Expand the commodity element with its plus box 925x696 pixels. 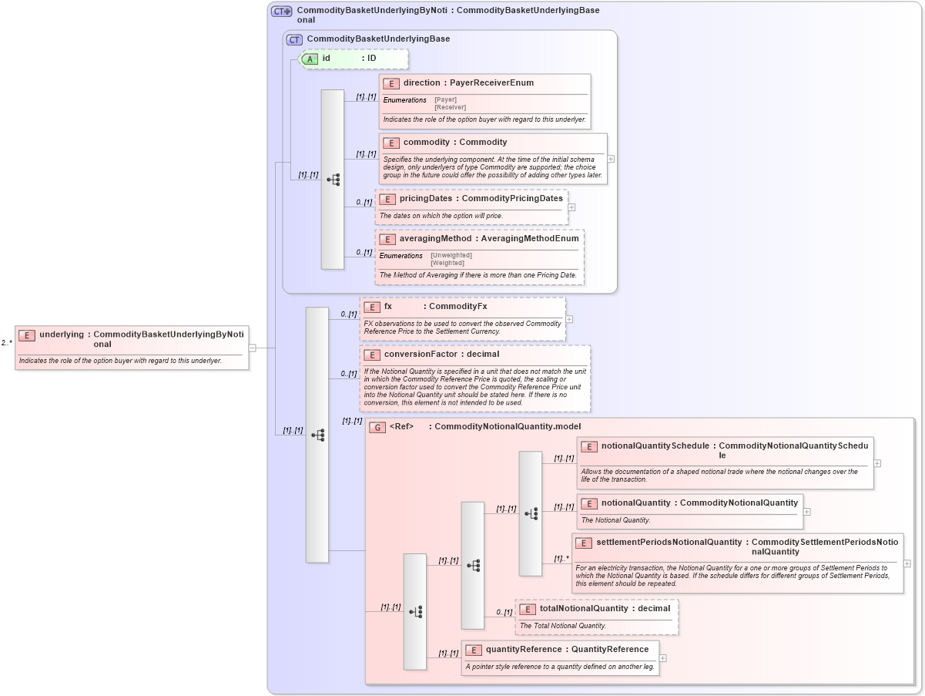609,159
